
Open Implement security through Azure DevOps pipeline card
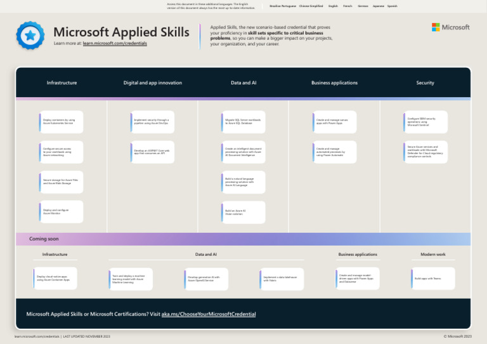pyautogui.click(x=152, y=122)
